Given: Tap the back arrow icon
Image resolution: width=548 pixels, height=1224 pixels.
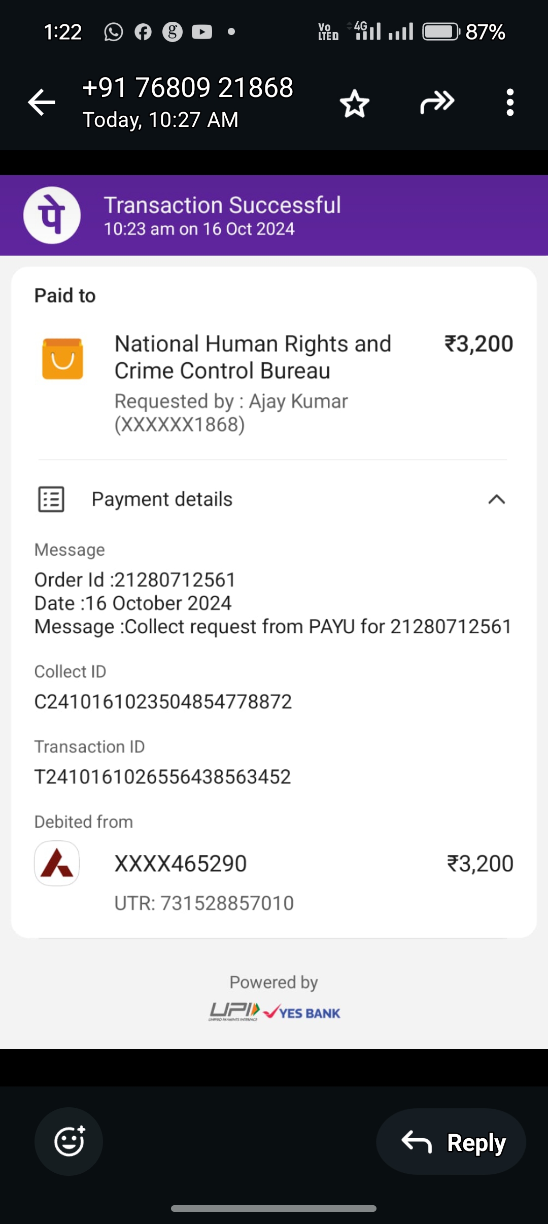Looking at the screenshot, I should click(x=42, y=103).
